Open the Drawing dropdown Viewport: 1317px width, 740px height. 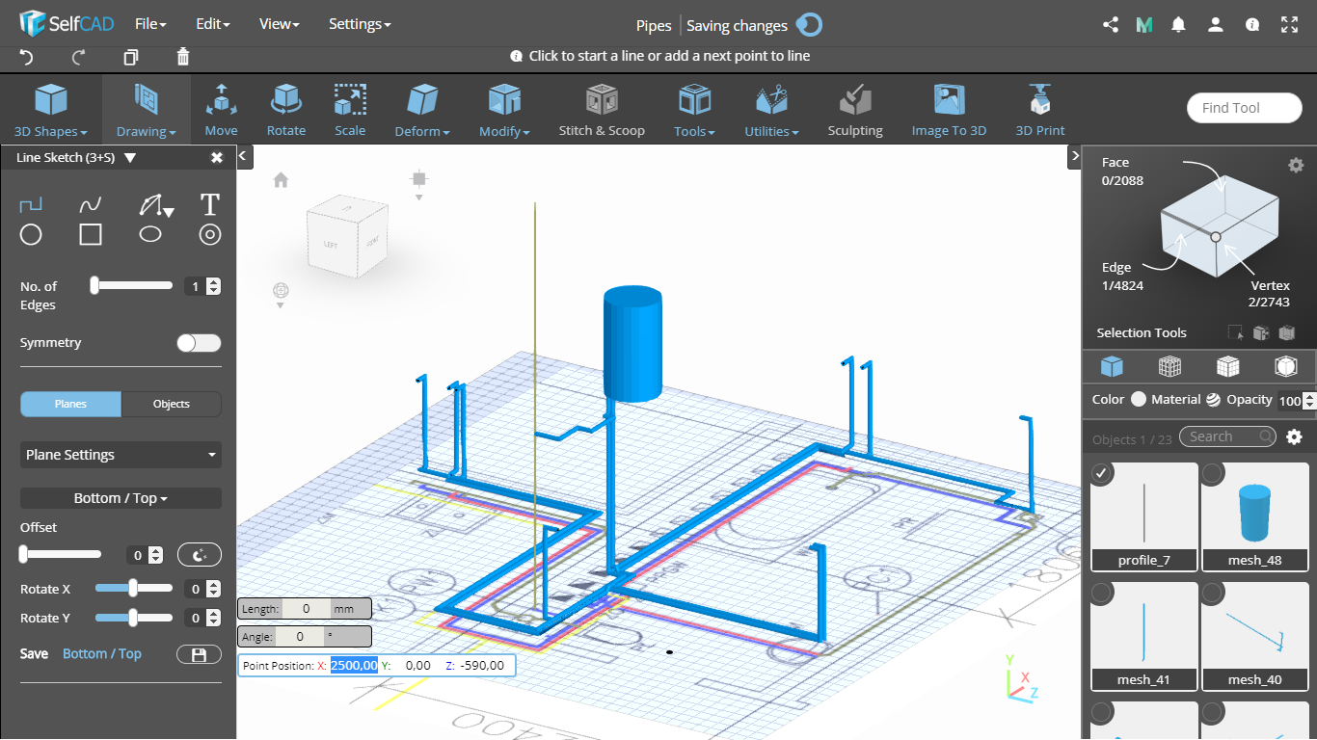tap(147, 109)
